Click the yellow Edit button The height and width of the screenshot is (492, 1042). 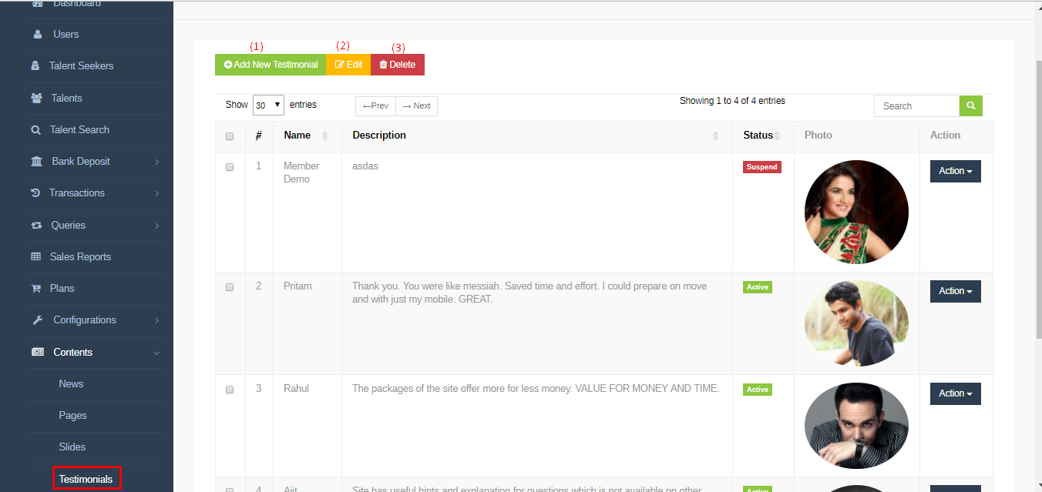point(348,65)
